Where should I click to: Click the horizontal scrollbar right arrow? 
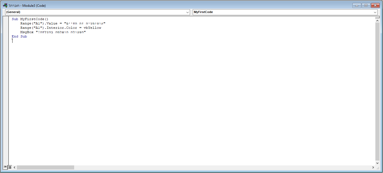(373, 168)
